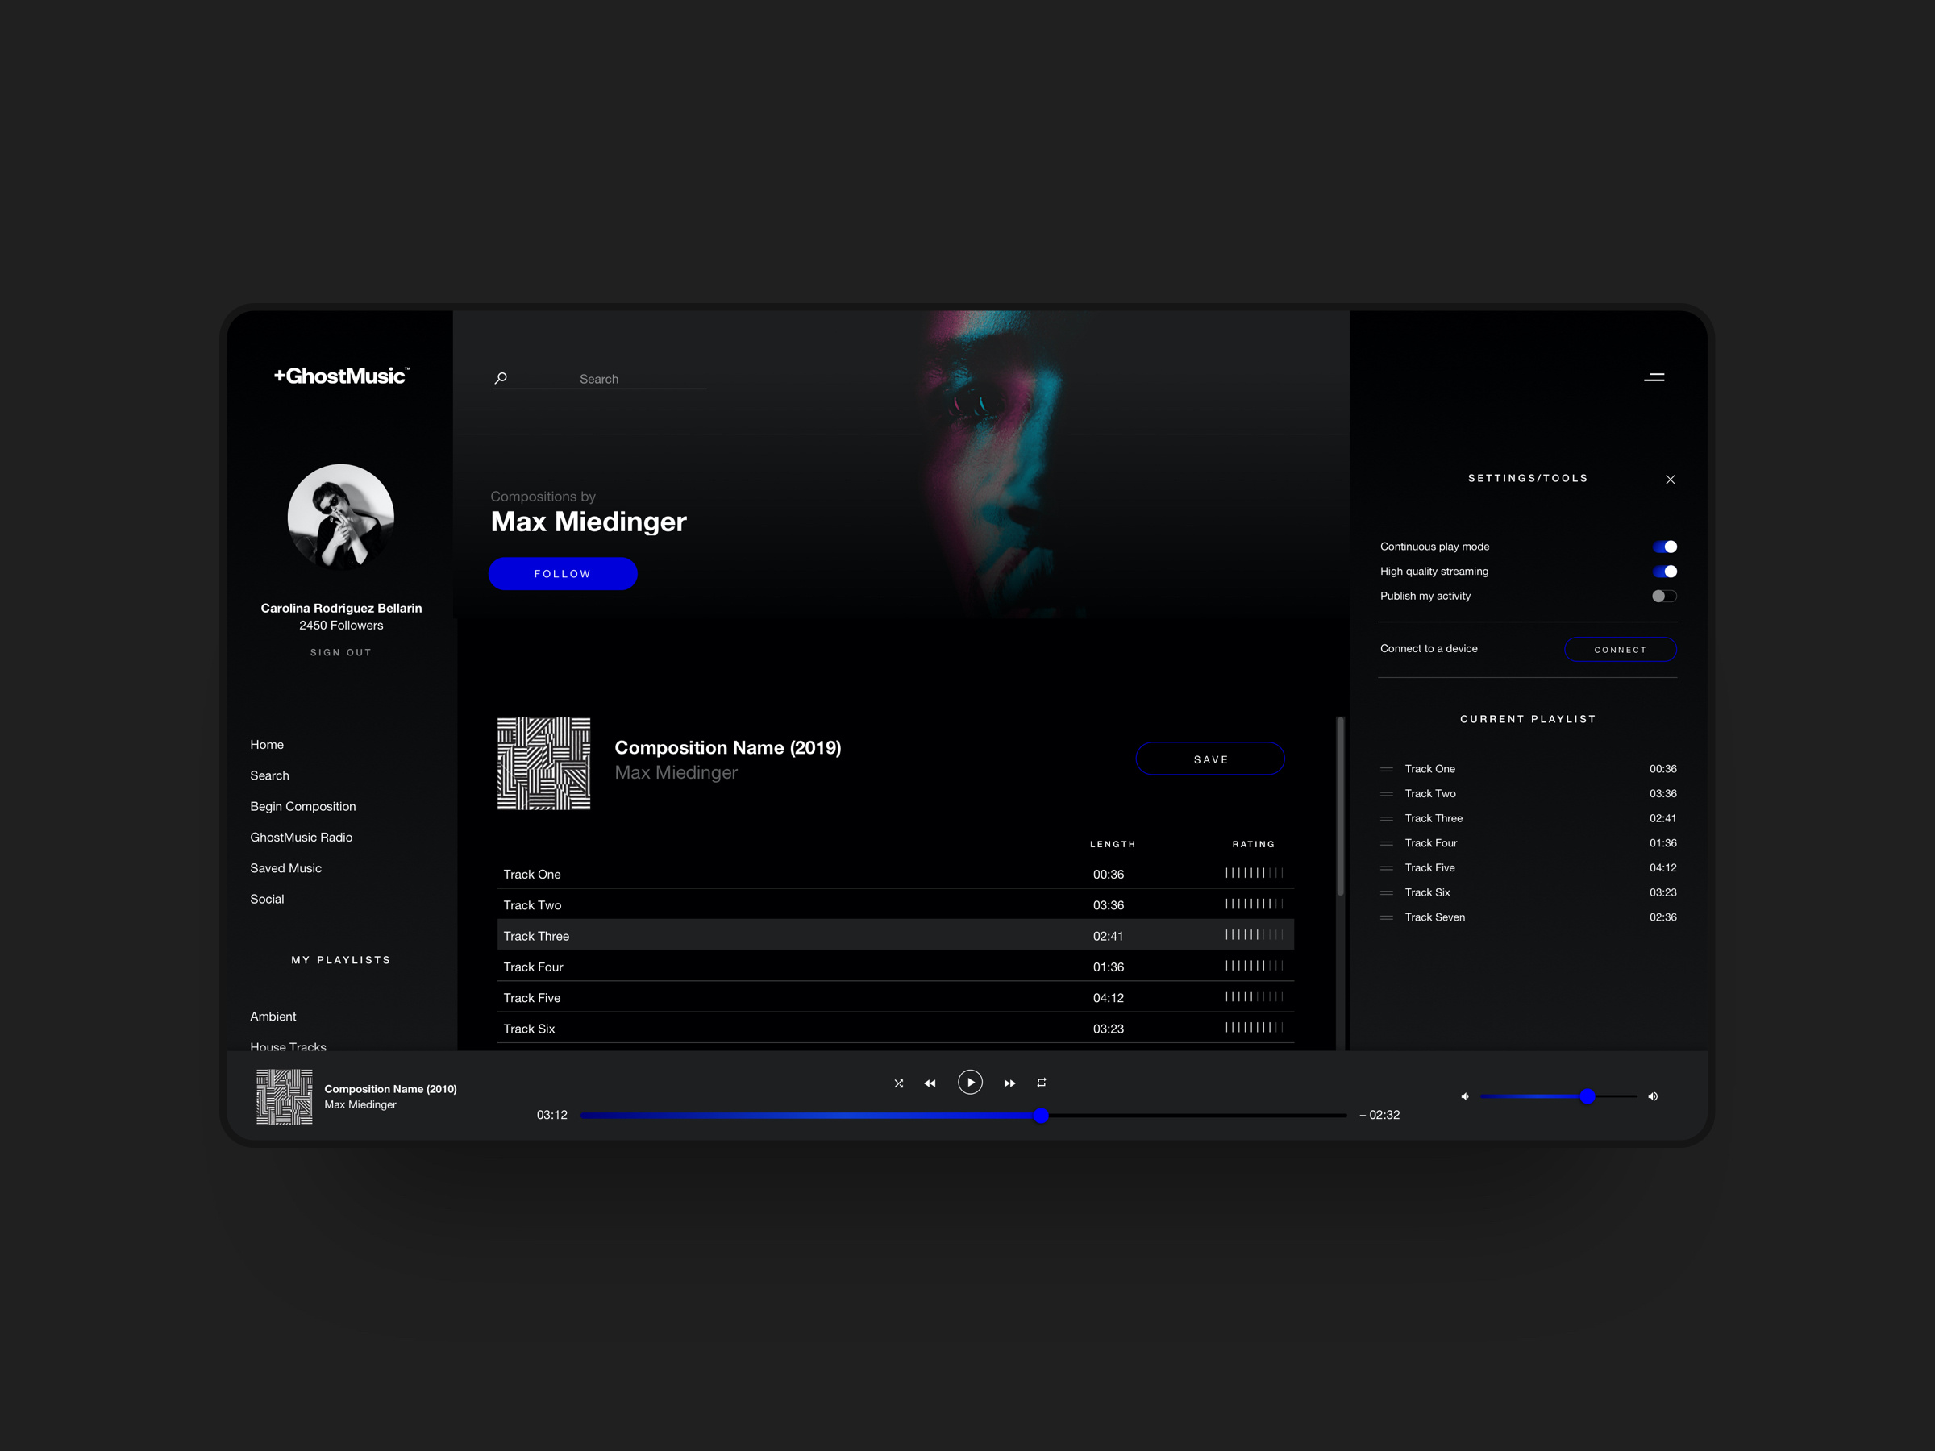Viewport: 1935px width, 1451px height.
Task: Click the shuffle icon in player bar
Action: pos(898,1083)
